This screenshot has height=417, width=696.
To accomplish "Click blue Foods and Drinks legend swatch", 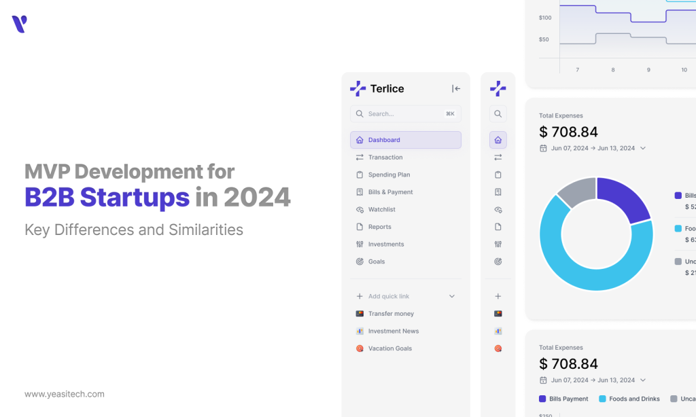I will [x=602, y=399].
